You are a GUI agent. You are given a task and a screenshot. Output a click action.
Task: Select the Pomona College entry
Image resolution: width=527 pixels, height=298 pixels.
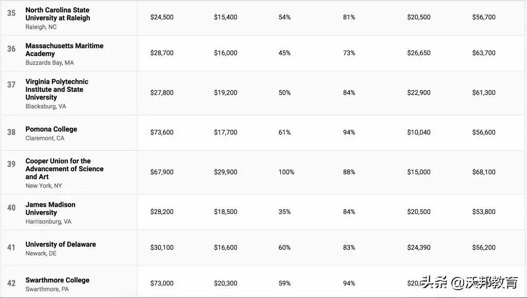[x=51, y=129]
